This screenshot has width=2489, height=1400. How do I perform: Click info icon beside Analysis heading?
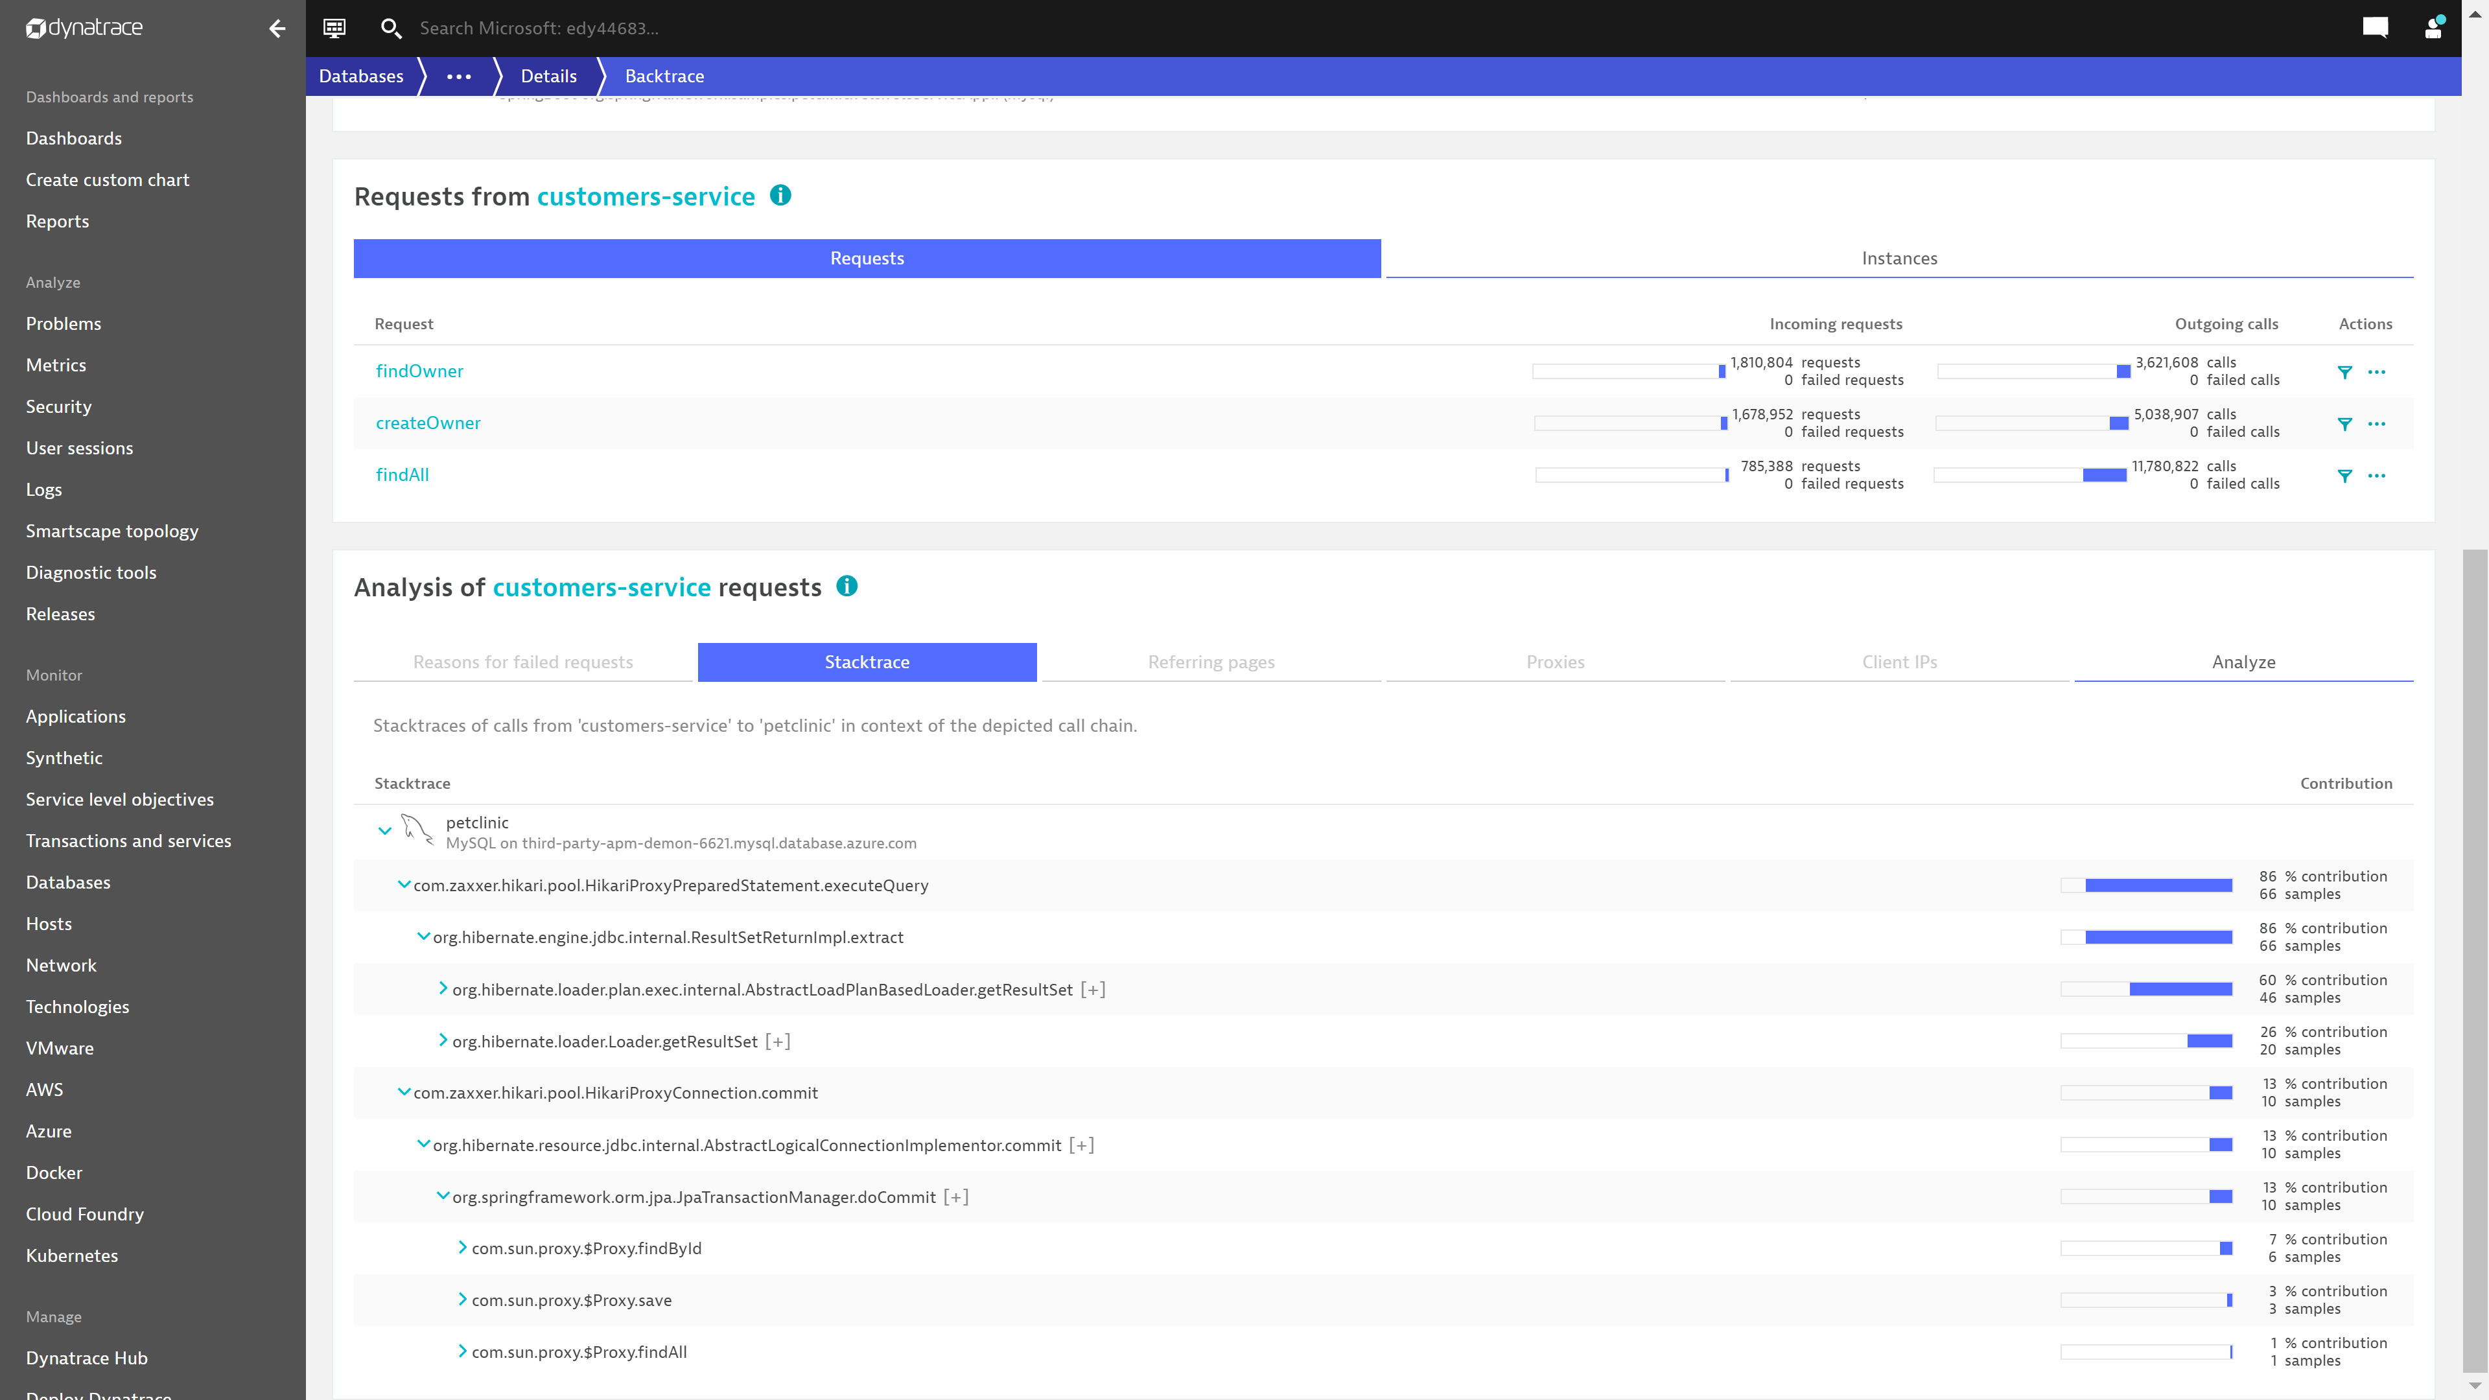tap(847, 587)
